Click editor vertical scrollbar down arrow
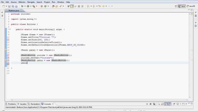Viewport: 198px width, 111px height. coord(190,97)
